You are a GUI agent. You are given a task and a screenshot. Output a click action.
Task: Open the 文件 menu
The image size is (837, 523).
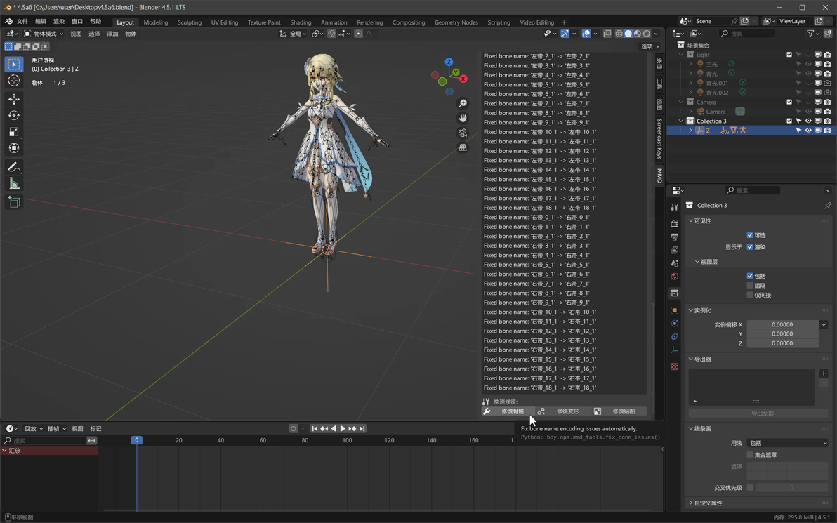22,21
